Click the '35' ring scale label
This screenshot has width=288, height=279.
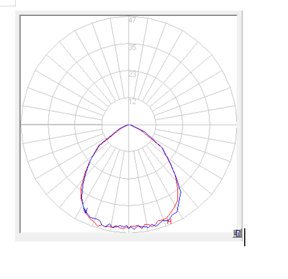click(132, 48)
